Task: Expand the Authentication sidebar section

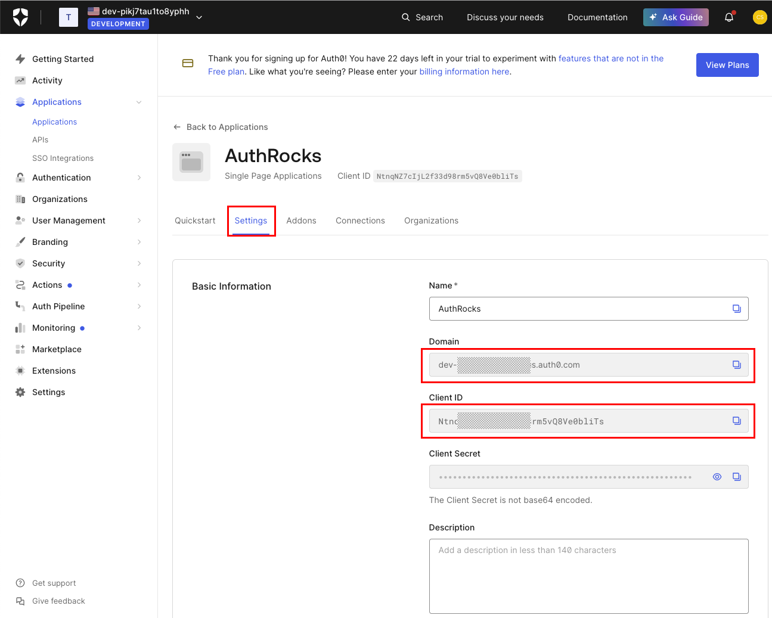Action: click(139, 178)
